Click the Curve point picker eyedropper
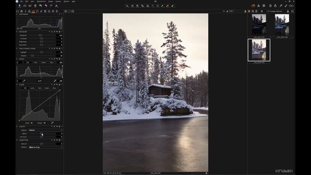Screen dimensions: 311x175 [x=52, y=123]
